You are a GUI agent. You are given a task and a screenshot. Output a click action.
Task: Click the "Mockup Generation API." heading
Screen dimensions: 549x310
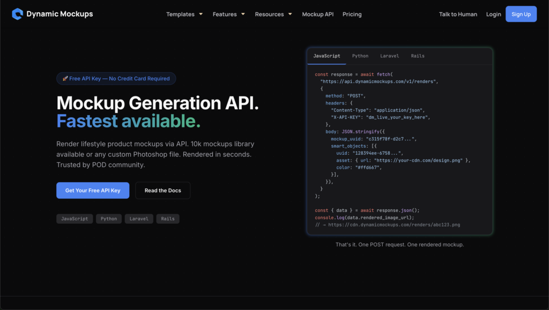click(x=157, y=103)
